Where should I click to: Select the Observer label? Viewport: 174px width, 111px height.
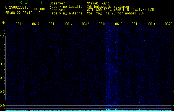pyautogui.click(x=57, y=3)
